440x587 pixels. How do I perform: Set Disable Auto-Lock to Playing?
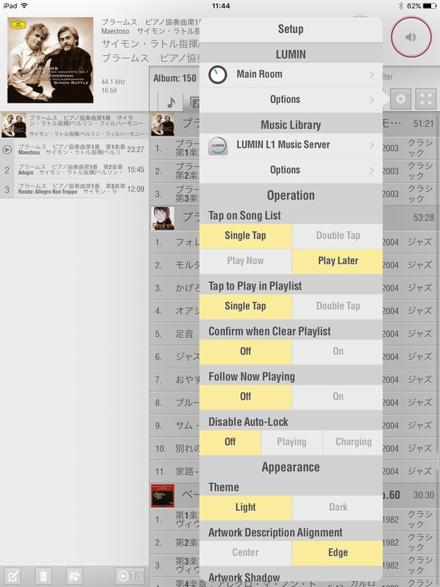[292, 442]
